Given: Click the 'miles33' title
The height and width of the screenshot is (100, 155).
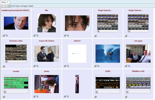Looking at the screenshot, I should [x=77, y=41].
